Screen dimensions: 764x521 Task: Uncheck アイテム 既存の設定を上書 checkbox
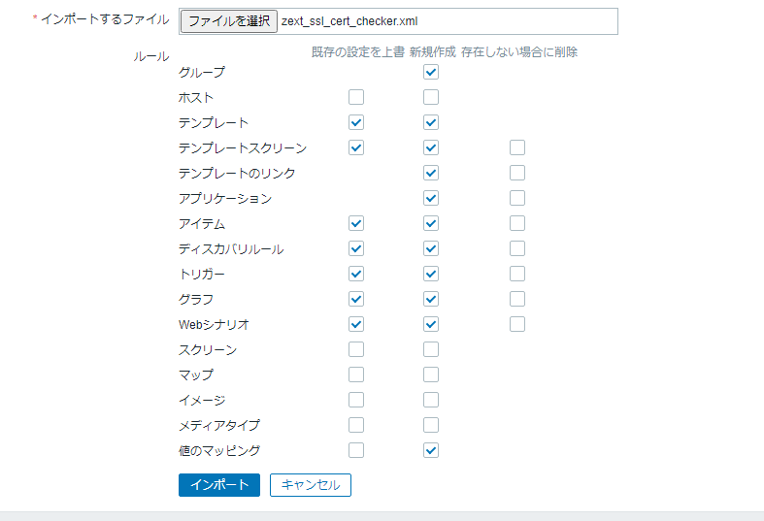(x=356, y=223)
